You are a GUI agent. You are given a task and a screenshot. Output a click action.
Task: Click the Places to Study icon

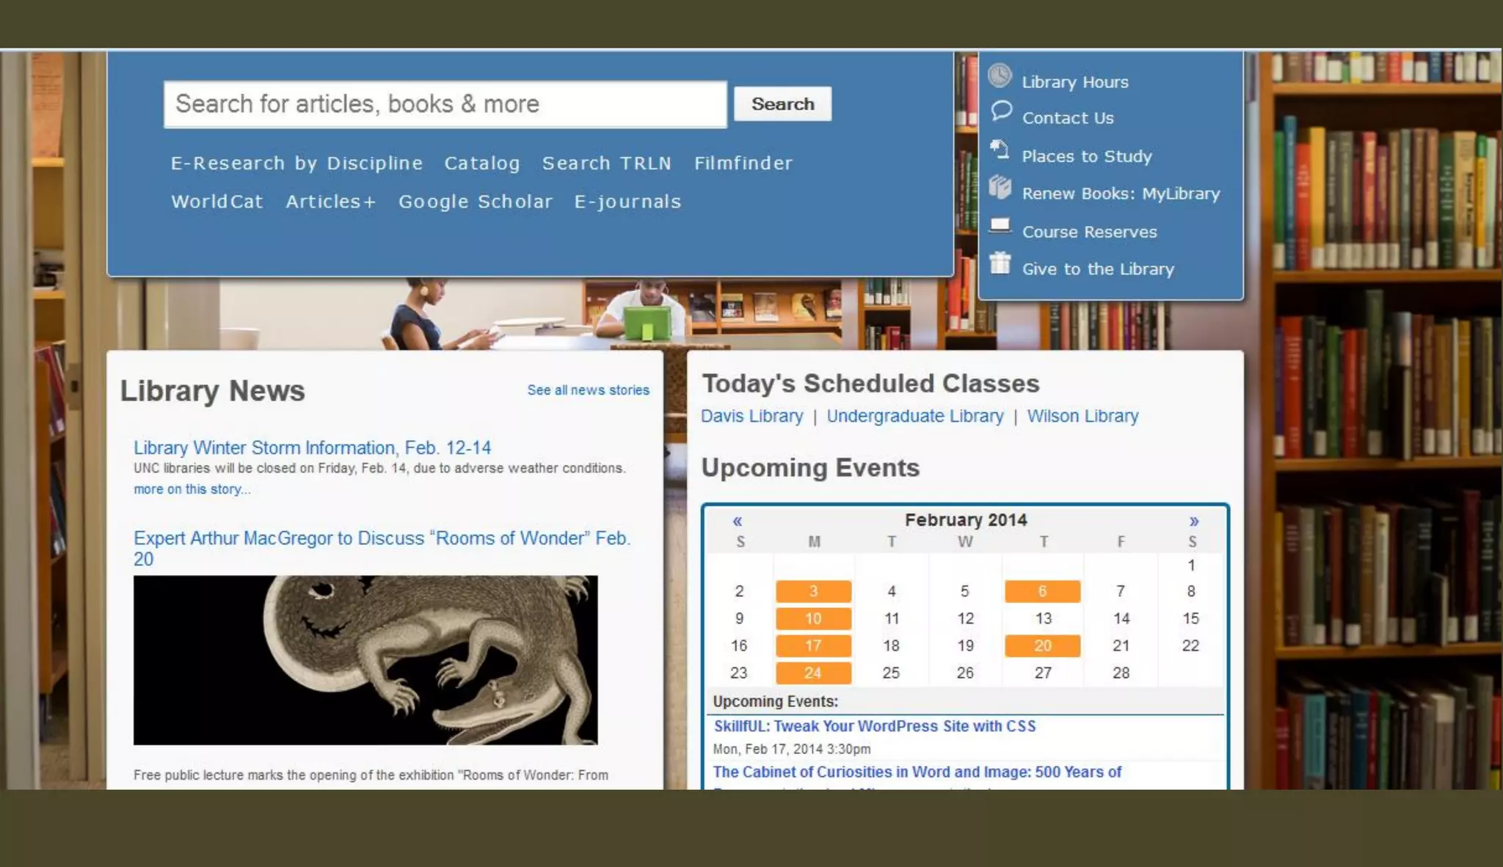point(1000,150)
